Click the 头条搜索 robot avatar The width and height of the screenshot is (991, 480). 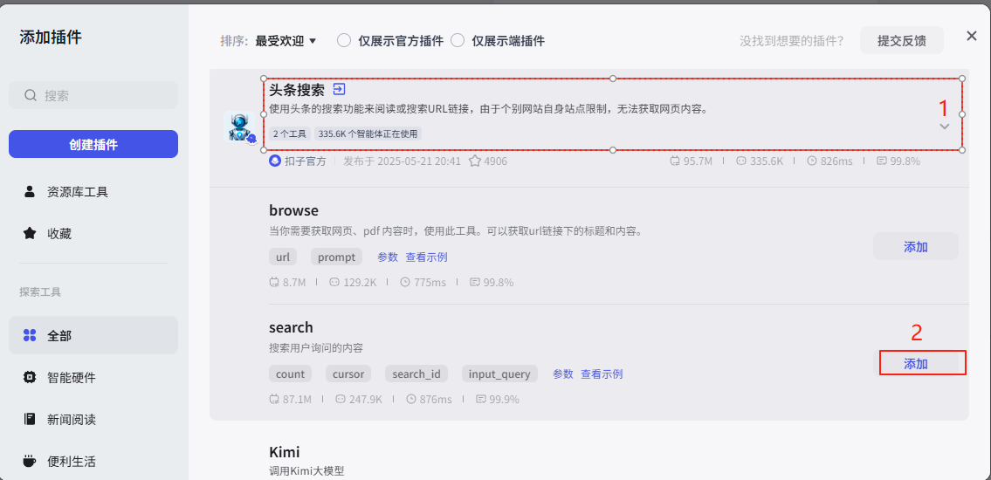[239, 127]
